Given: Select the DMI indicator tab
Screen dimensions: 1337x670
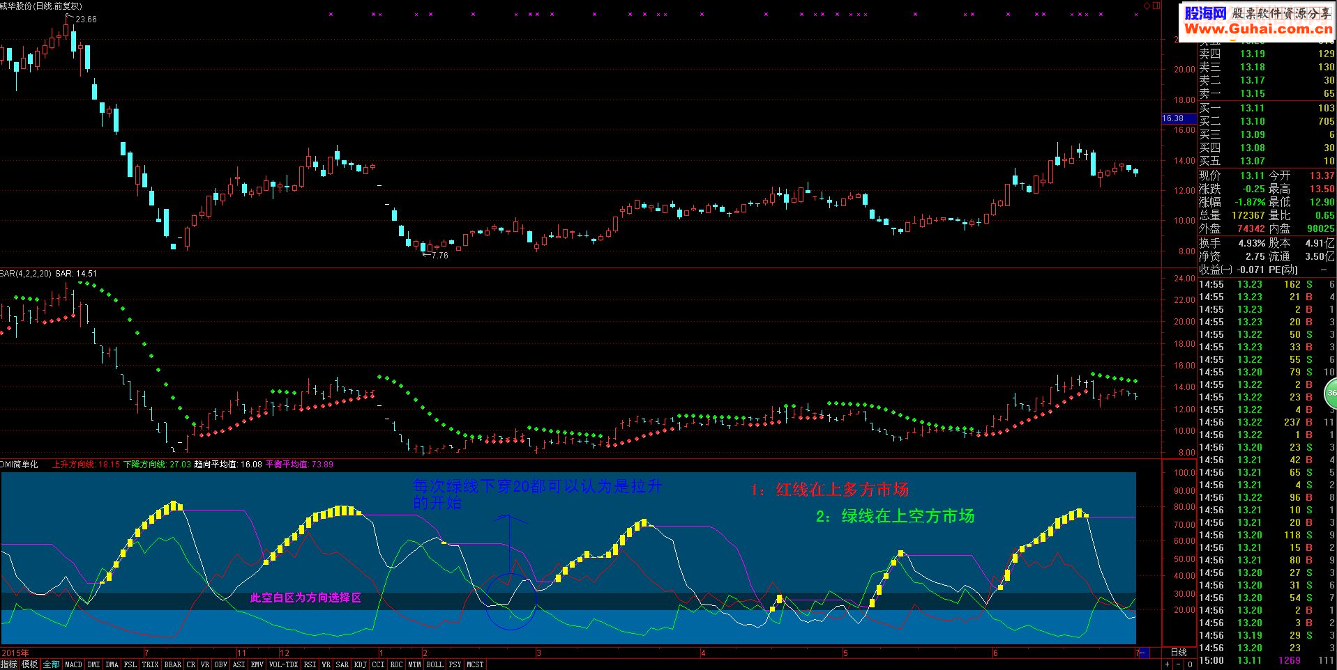Looking at the screenshot, I should point(93,664).
